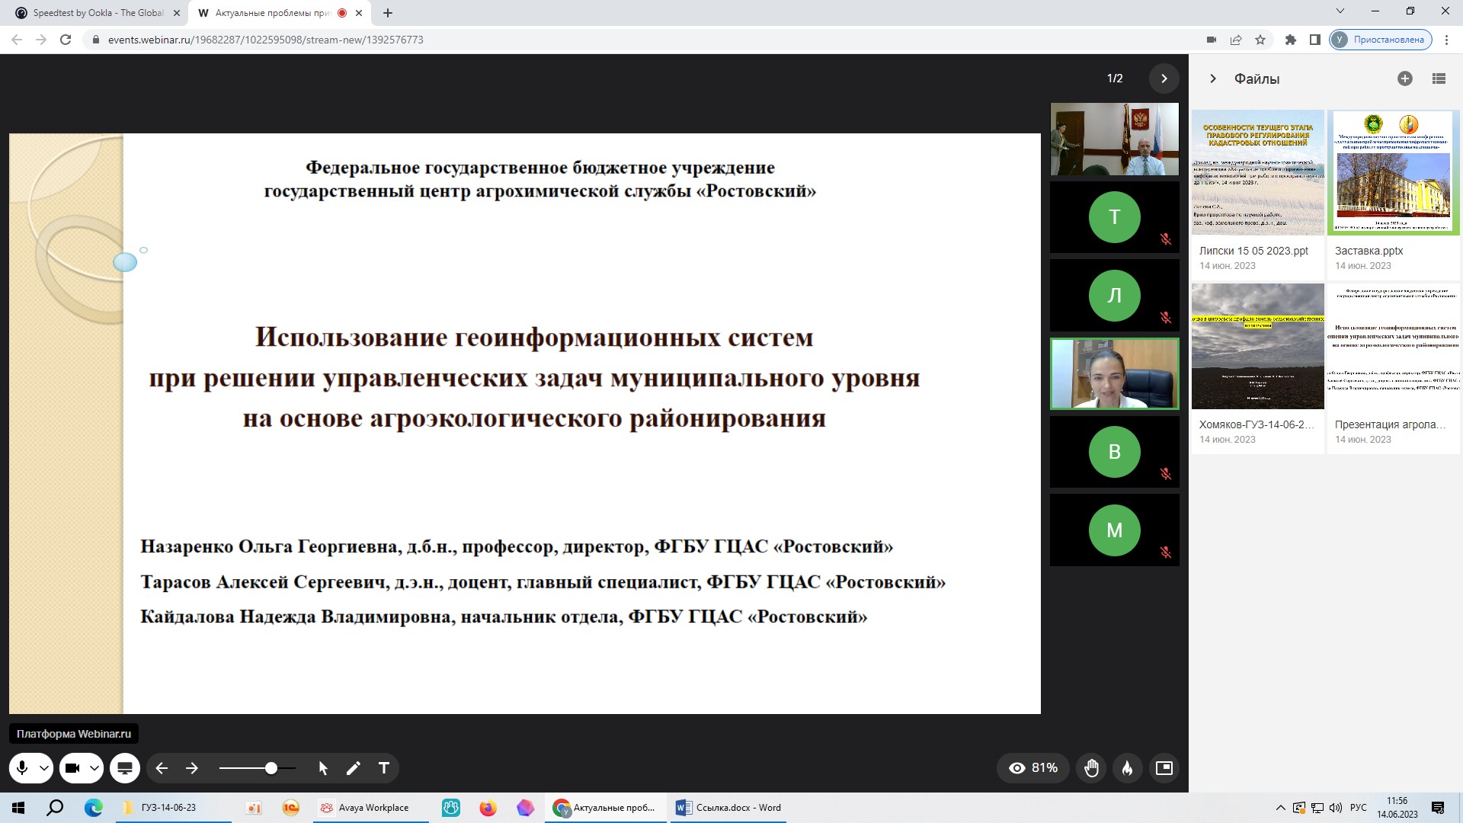Open the tab search dropdown arrow
The height and width of the screenshot is (823, 1463).
pos(1340,11)
